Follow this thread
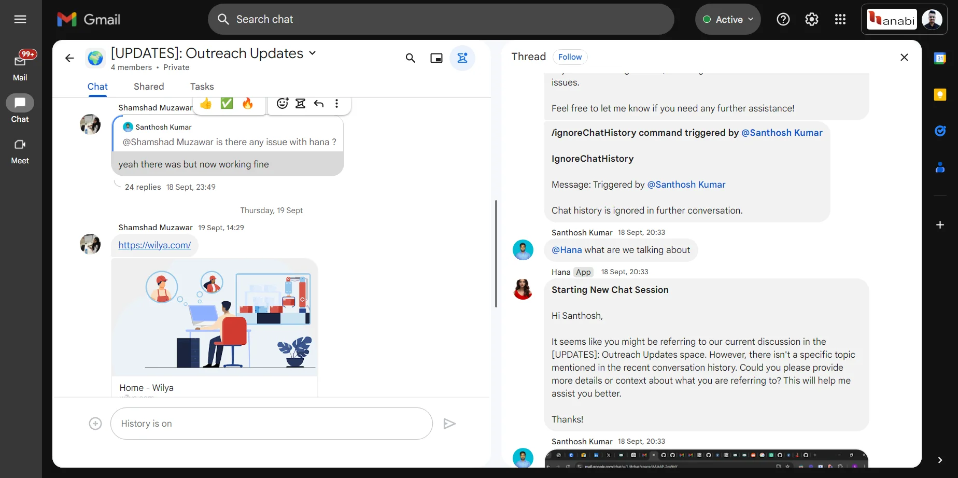 570,57
